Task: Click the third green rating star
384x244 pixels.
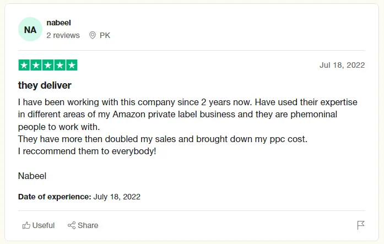Action: [x=48, y=65]
